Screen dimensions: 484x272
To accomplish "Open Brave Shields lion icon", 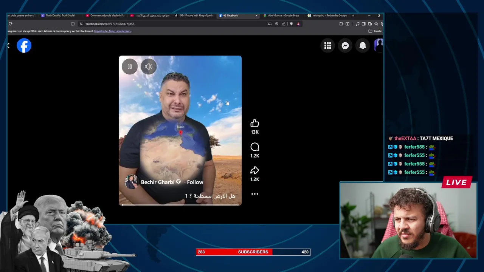I will click(x=291, y=24).
